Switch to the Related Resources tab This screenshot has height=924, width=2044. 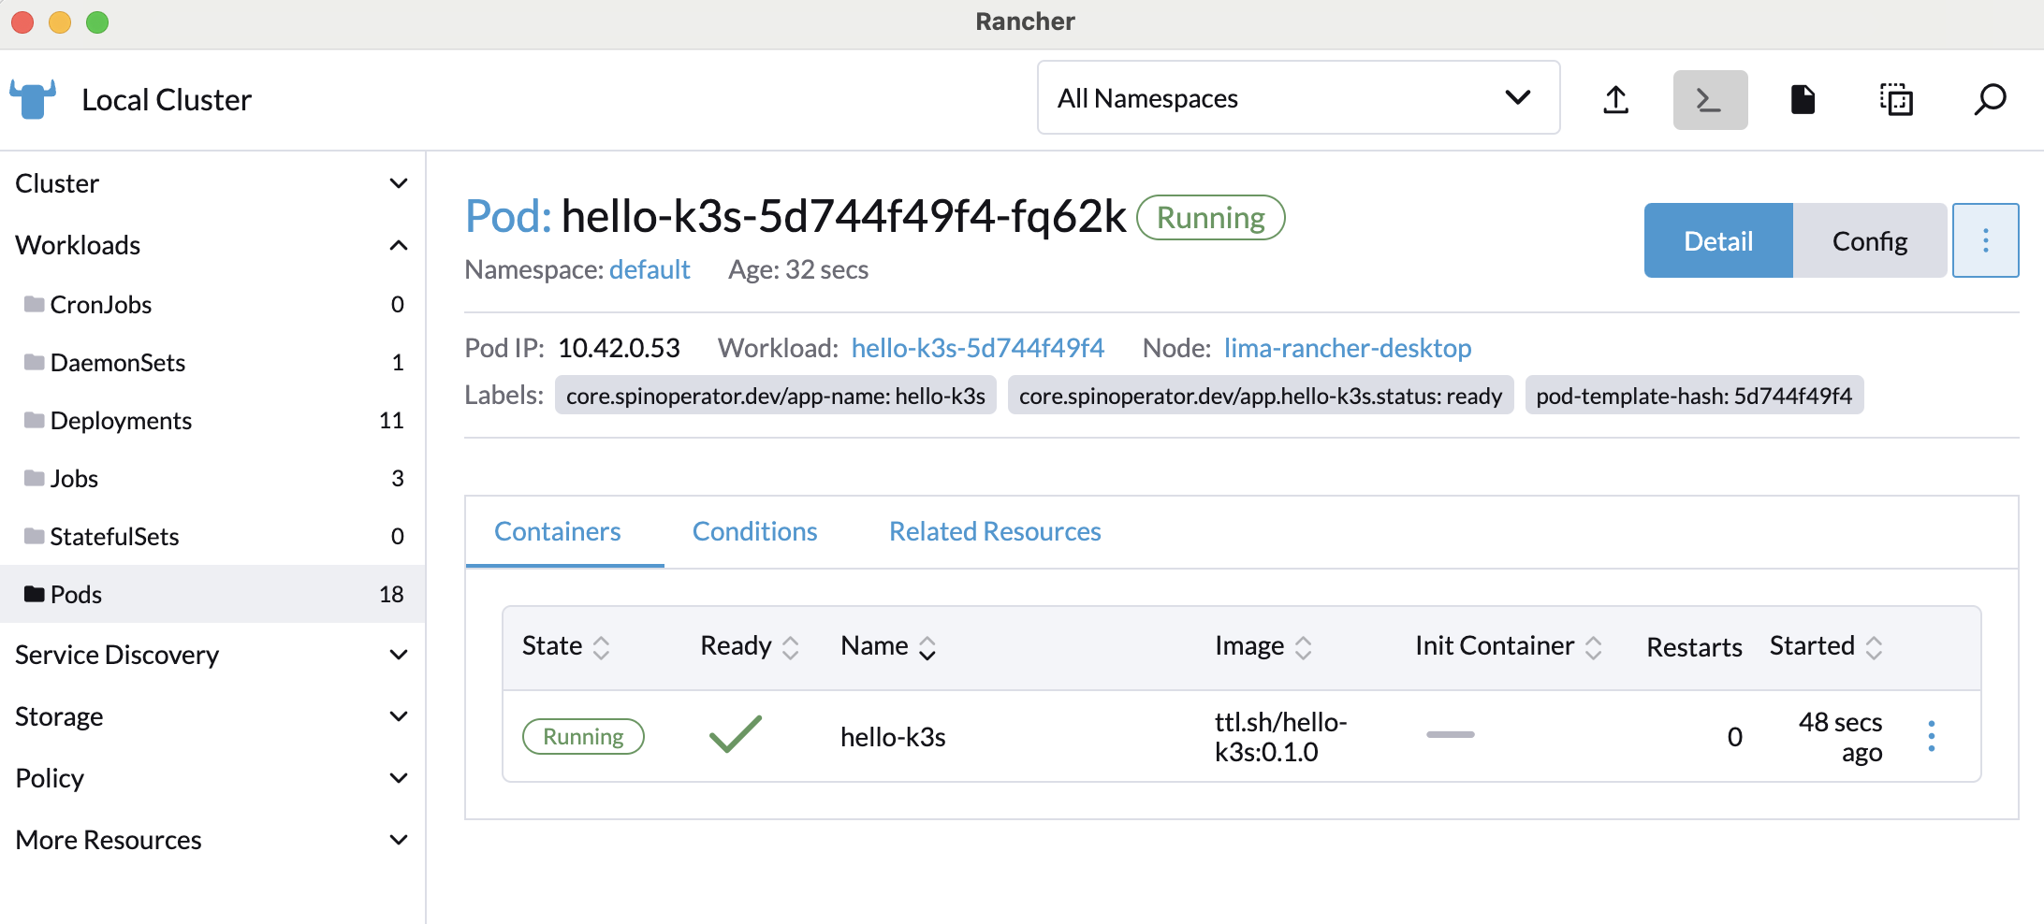click(995, 531)
